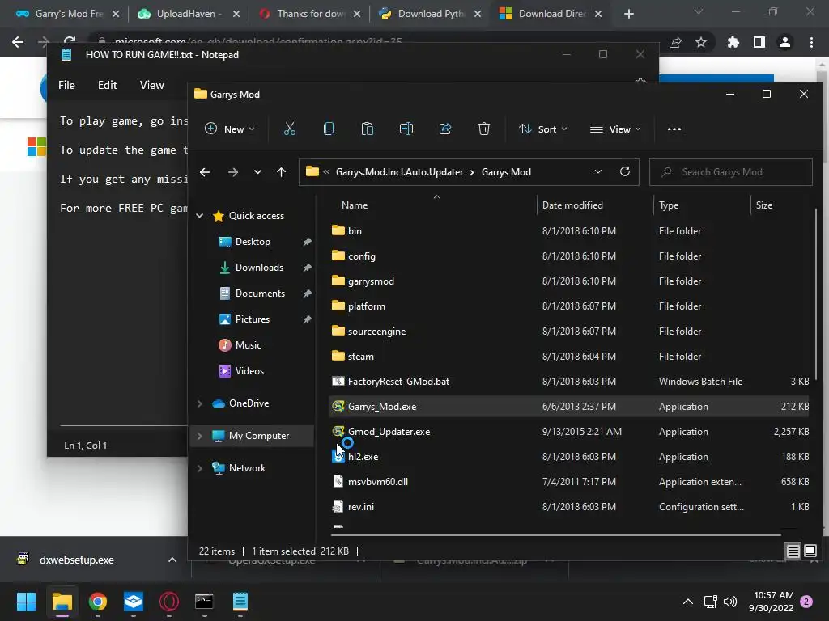Click the Paste clipboard icon in Explorer

[x=368, y=129]
